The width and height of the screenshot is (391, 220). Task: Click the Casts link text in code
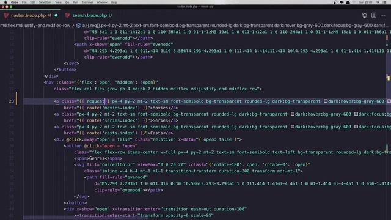pos(156,133)
